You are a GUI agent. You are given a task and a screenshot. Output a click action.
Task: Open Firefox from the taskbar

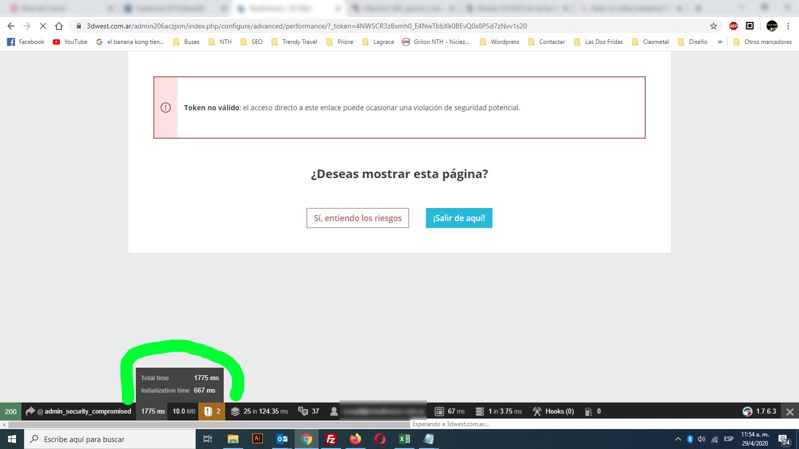pyautogui.click(x=355, y=439)
